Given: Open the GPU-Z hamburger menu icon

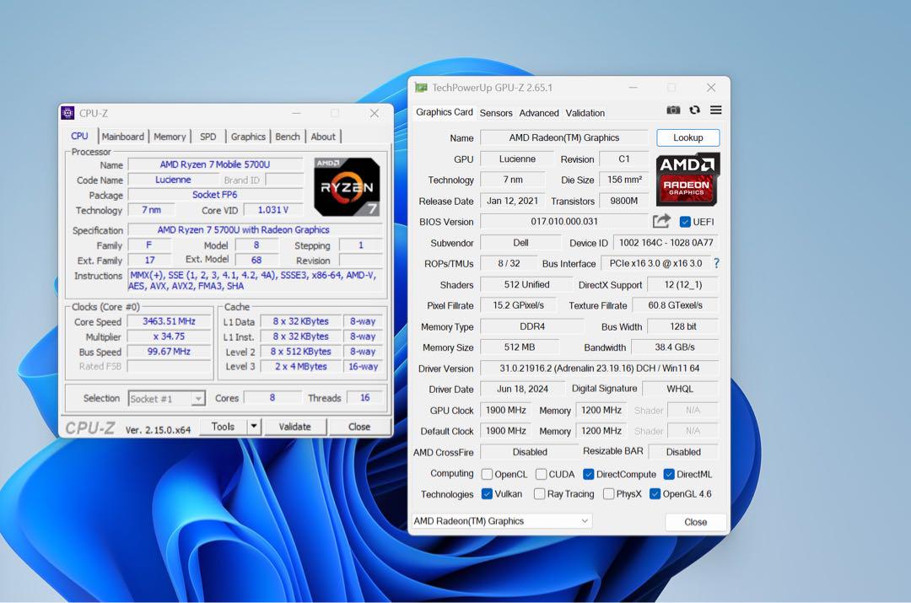Looking at the screenshot, I should pos(716,110).
